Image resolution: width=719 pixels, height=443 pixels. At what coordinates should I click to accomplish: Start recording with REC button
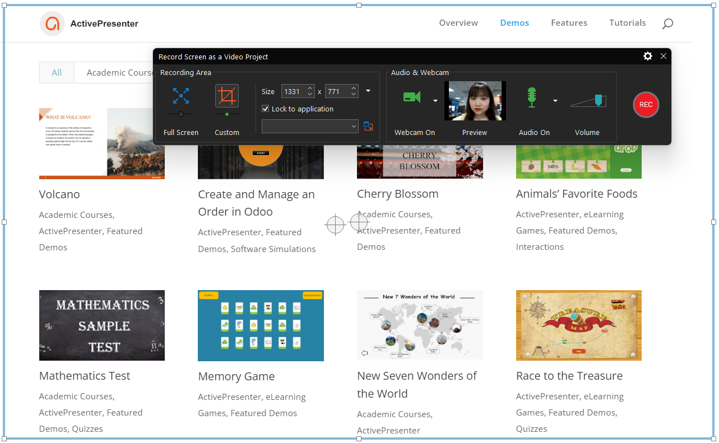pyautogui.click(x=646, y=105)
